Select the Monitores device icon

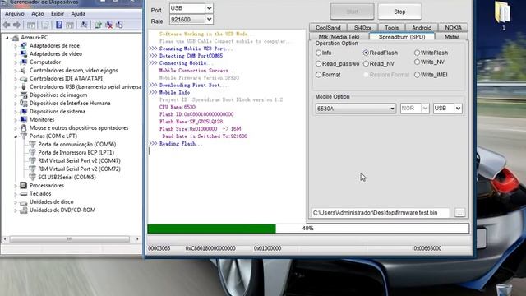[24, 119]
